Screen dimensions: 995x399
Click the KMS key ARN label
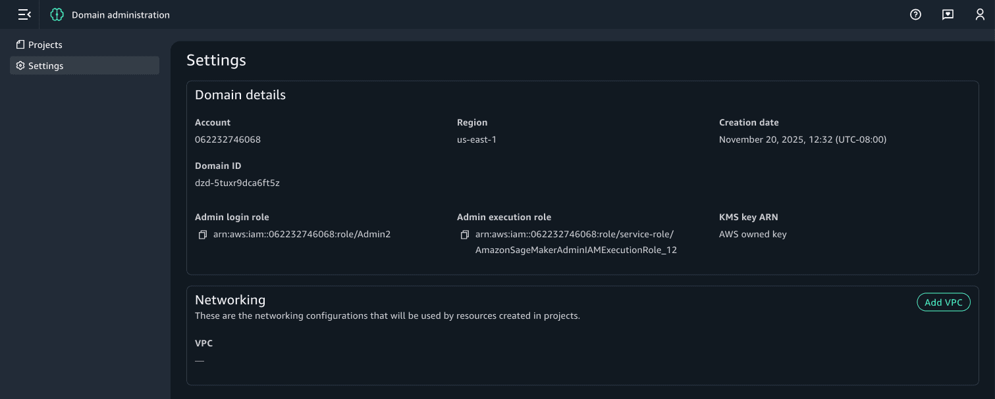[749, 217]
